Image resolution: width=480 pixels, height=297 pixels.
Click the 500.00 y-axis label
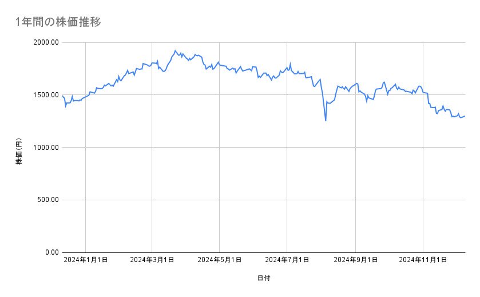(x=49, y=200)
